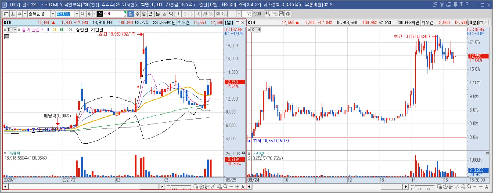This screenshot has height=193, width=493.
Task: Select the 년 (yearly) period toggle
Action: (150, 14)
